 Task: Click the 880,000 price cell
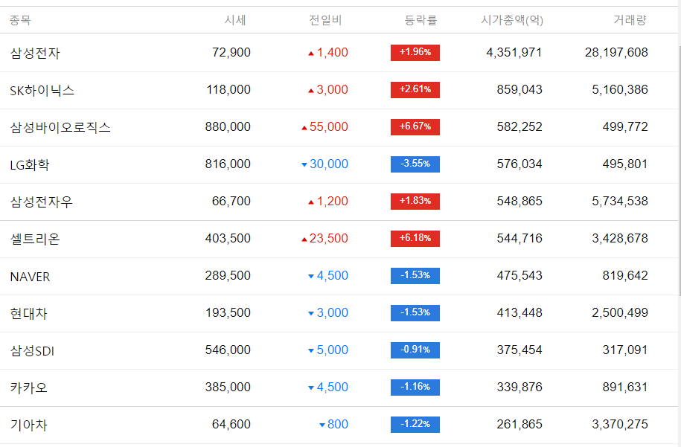click(228, 126)
